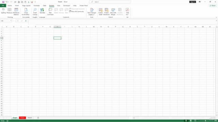The image size is (218, 122).
Task: Click the Delete comment icon
Action: pyautogui.click(x=56, y=11)
